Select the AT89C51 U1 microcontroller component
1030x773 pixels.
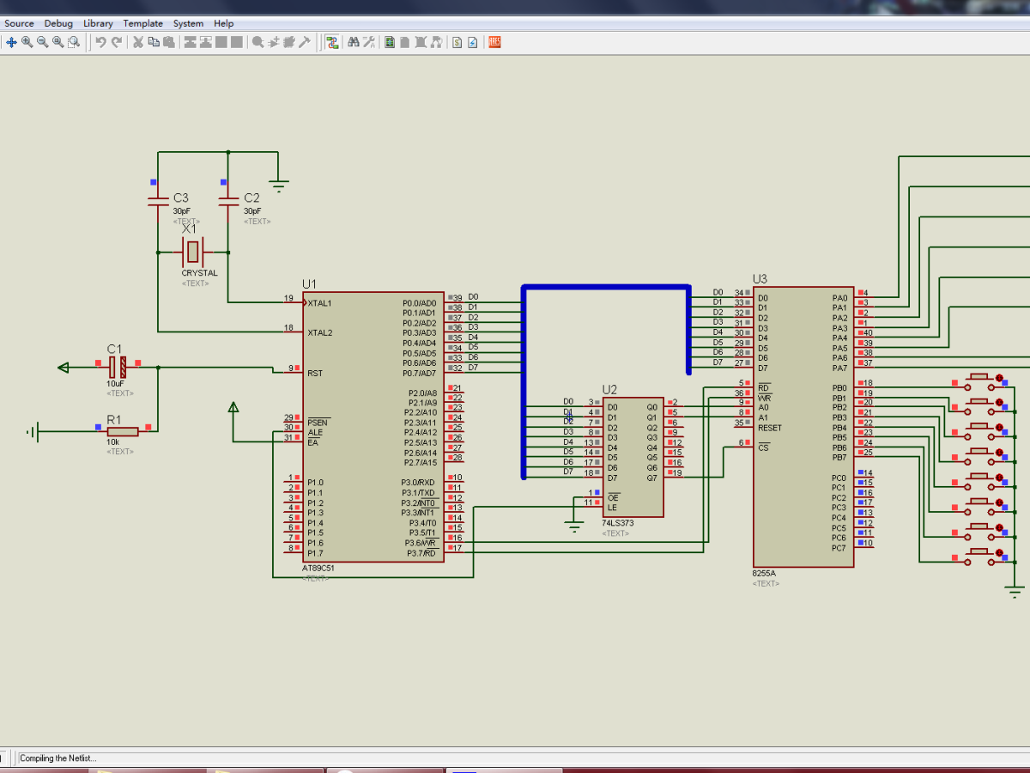click(373, 427)
